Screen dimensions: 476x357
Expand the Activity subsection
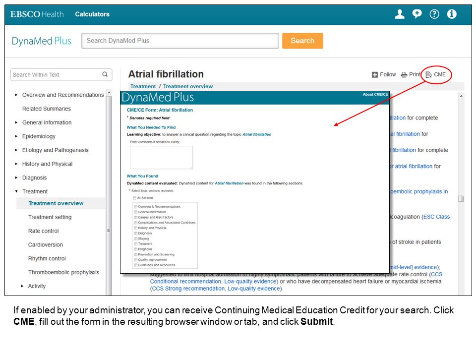22,286
